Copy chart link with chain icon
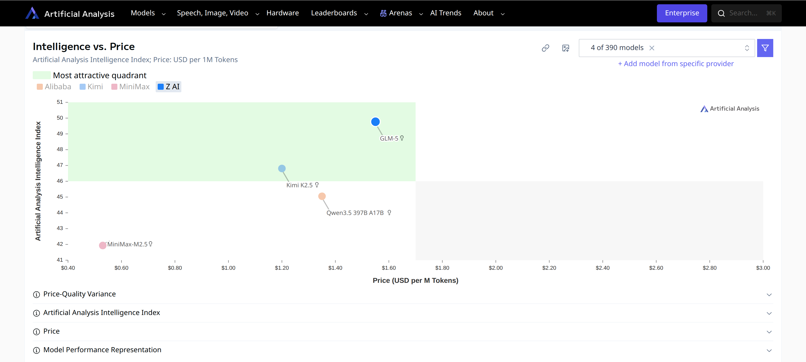The image size is (806, 362). click(545, 48)
